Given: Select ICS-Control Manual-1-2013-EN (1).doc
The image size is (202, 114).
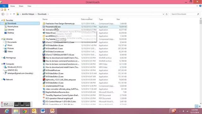Looking at the screenshot, I should [x=61, y=101].
